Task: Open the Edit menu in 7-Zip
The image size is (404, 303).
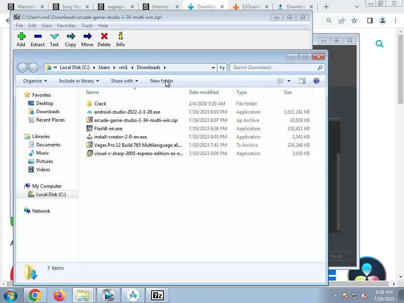Action: click(x=32, y=26)
